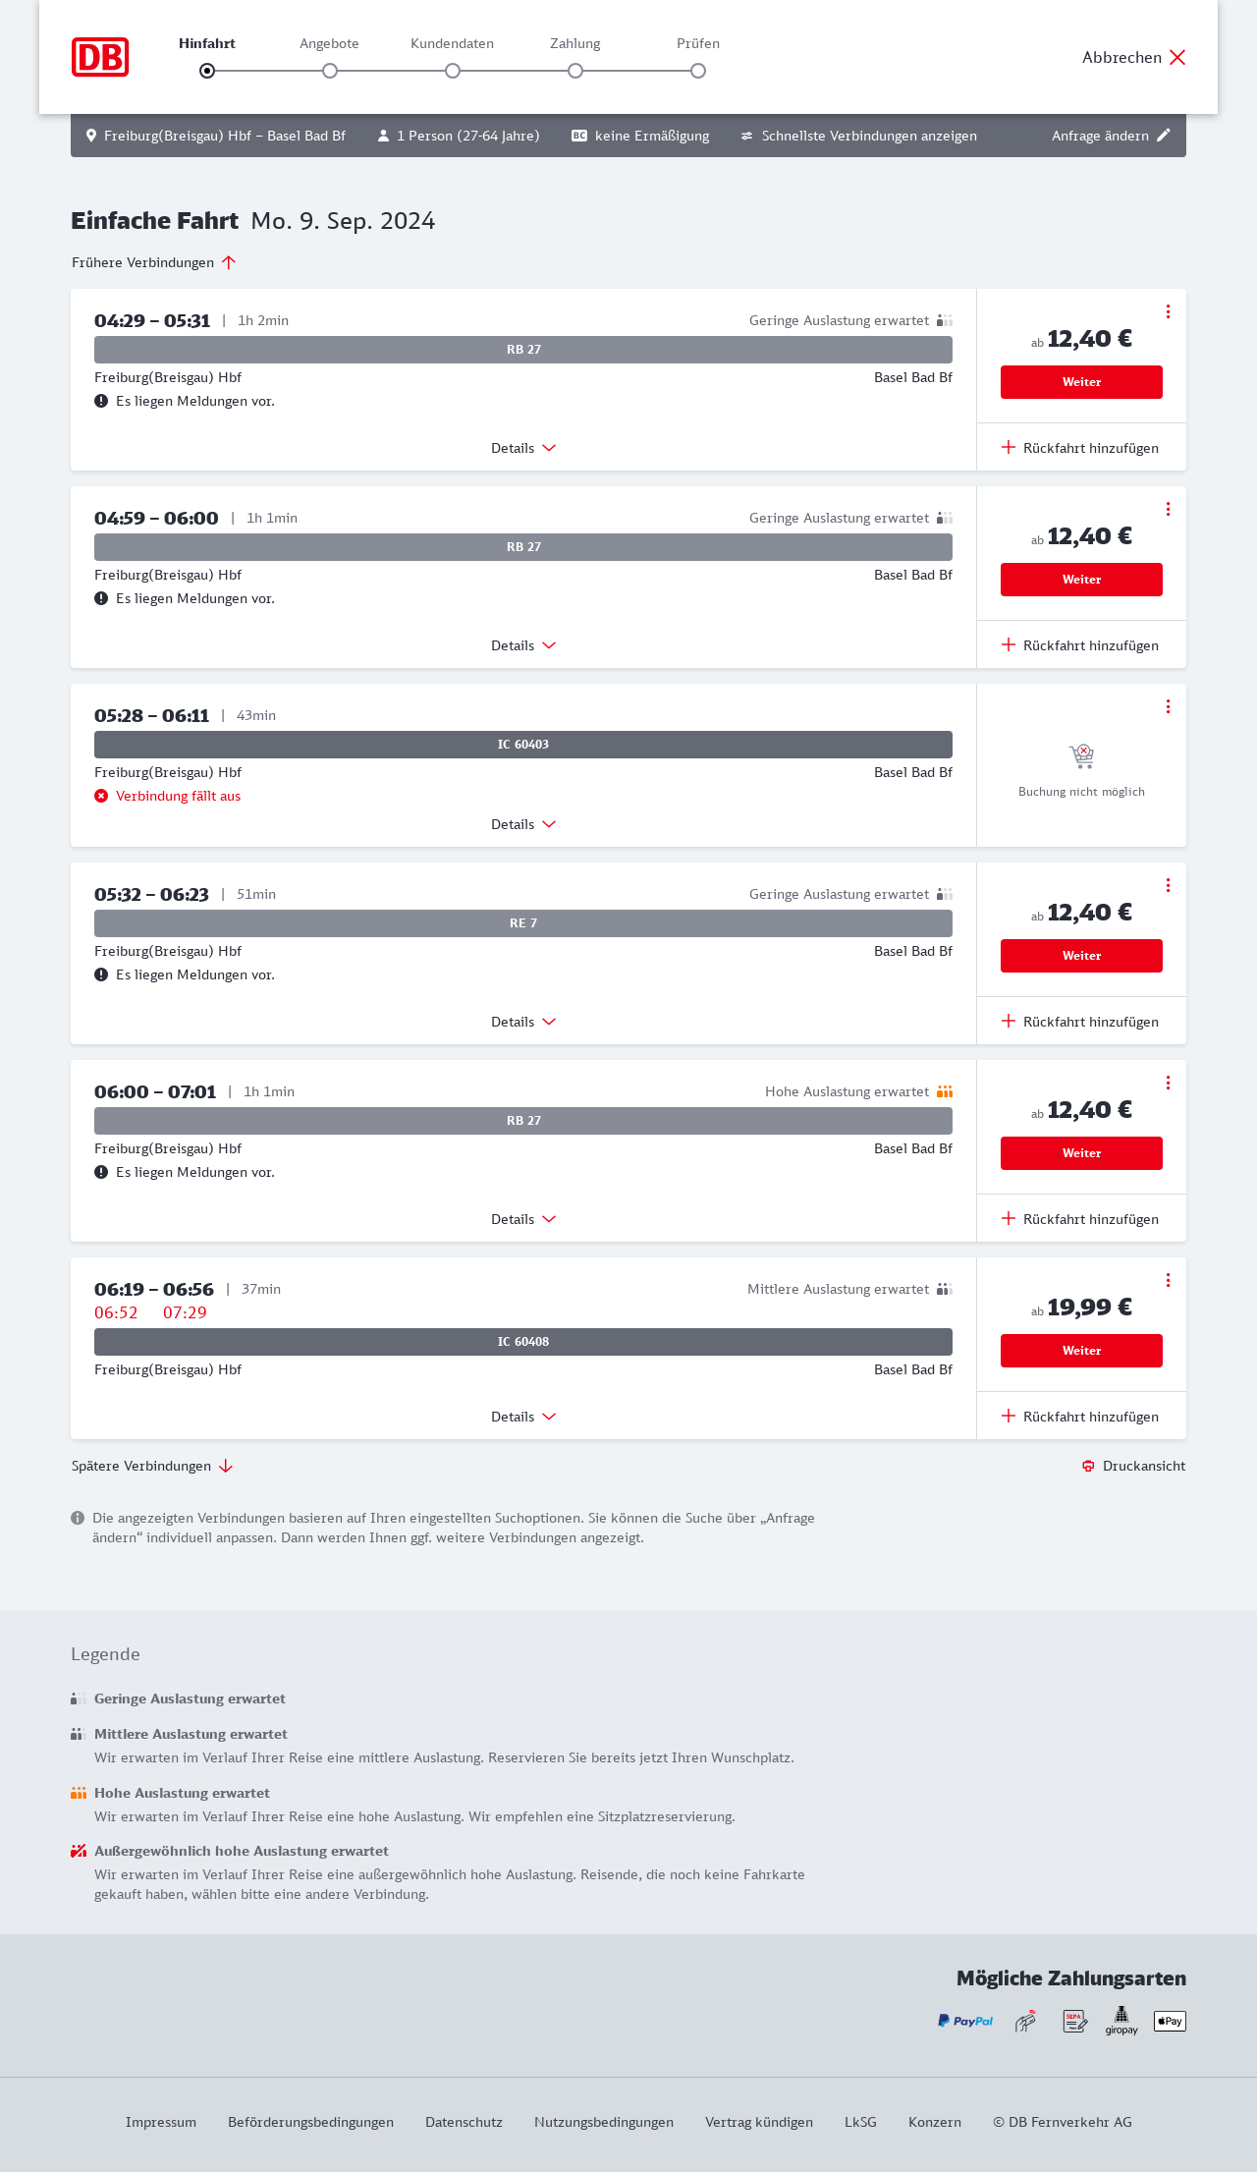The image size is (1257, 2172).
Task: Select the Zahlung step in progress bar
Action: [x=575, y=71]
